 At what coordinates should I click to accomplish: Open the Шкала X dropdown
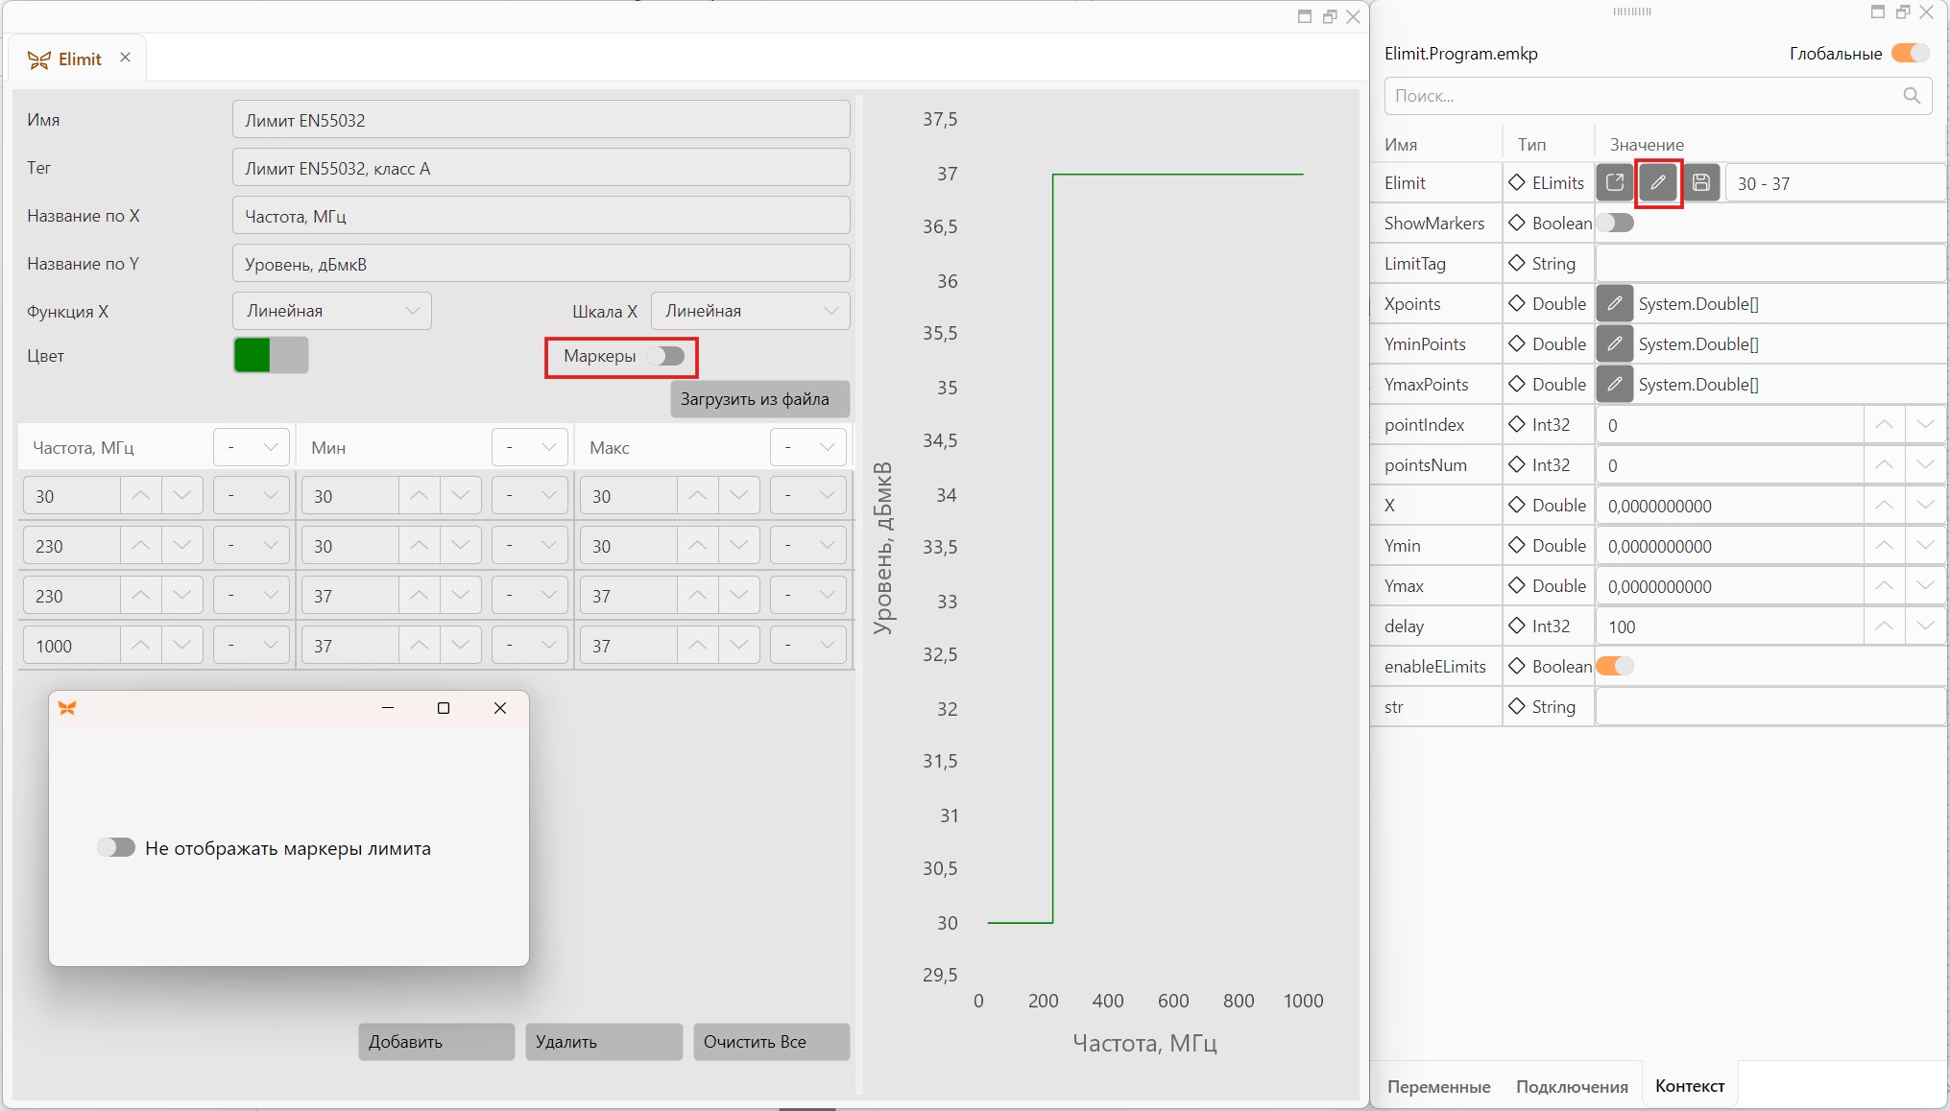click(x=750, y=311)
